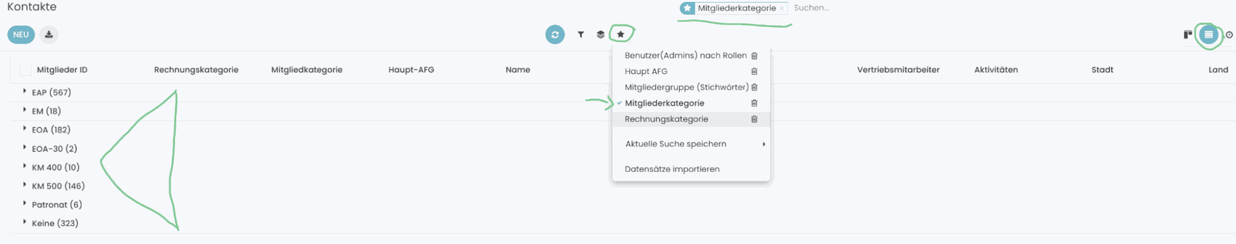Switch to list view
The width and height of the screenshot is (1236, 244).
point(1208,35)
